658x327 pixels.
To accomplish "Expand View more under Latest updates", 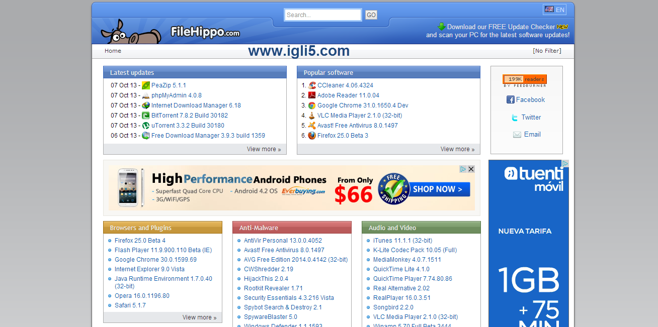I will [264, 149].
